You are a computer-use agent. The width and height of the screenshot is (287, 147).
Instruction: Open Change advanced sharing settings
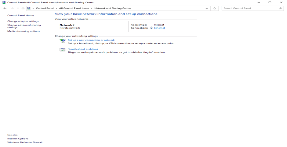point(24,26)
